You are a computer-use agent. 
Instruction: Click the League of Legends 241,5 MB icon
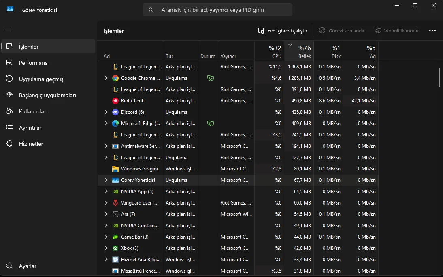(115, 135)
